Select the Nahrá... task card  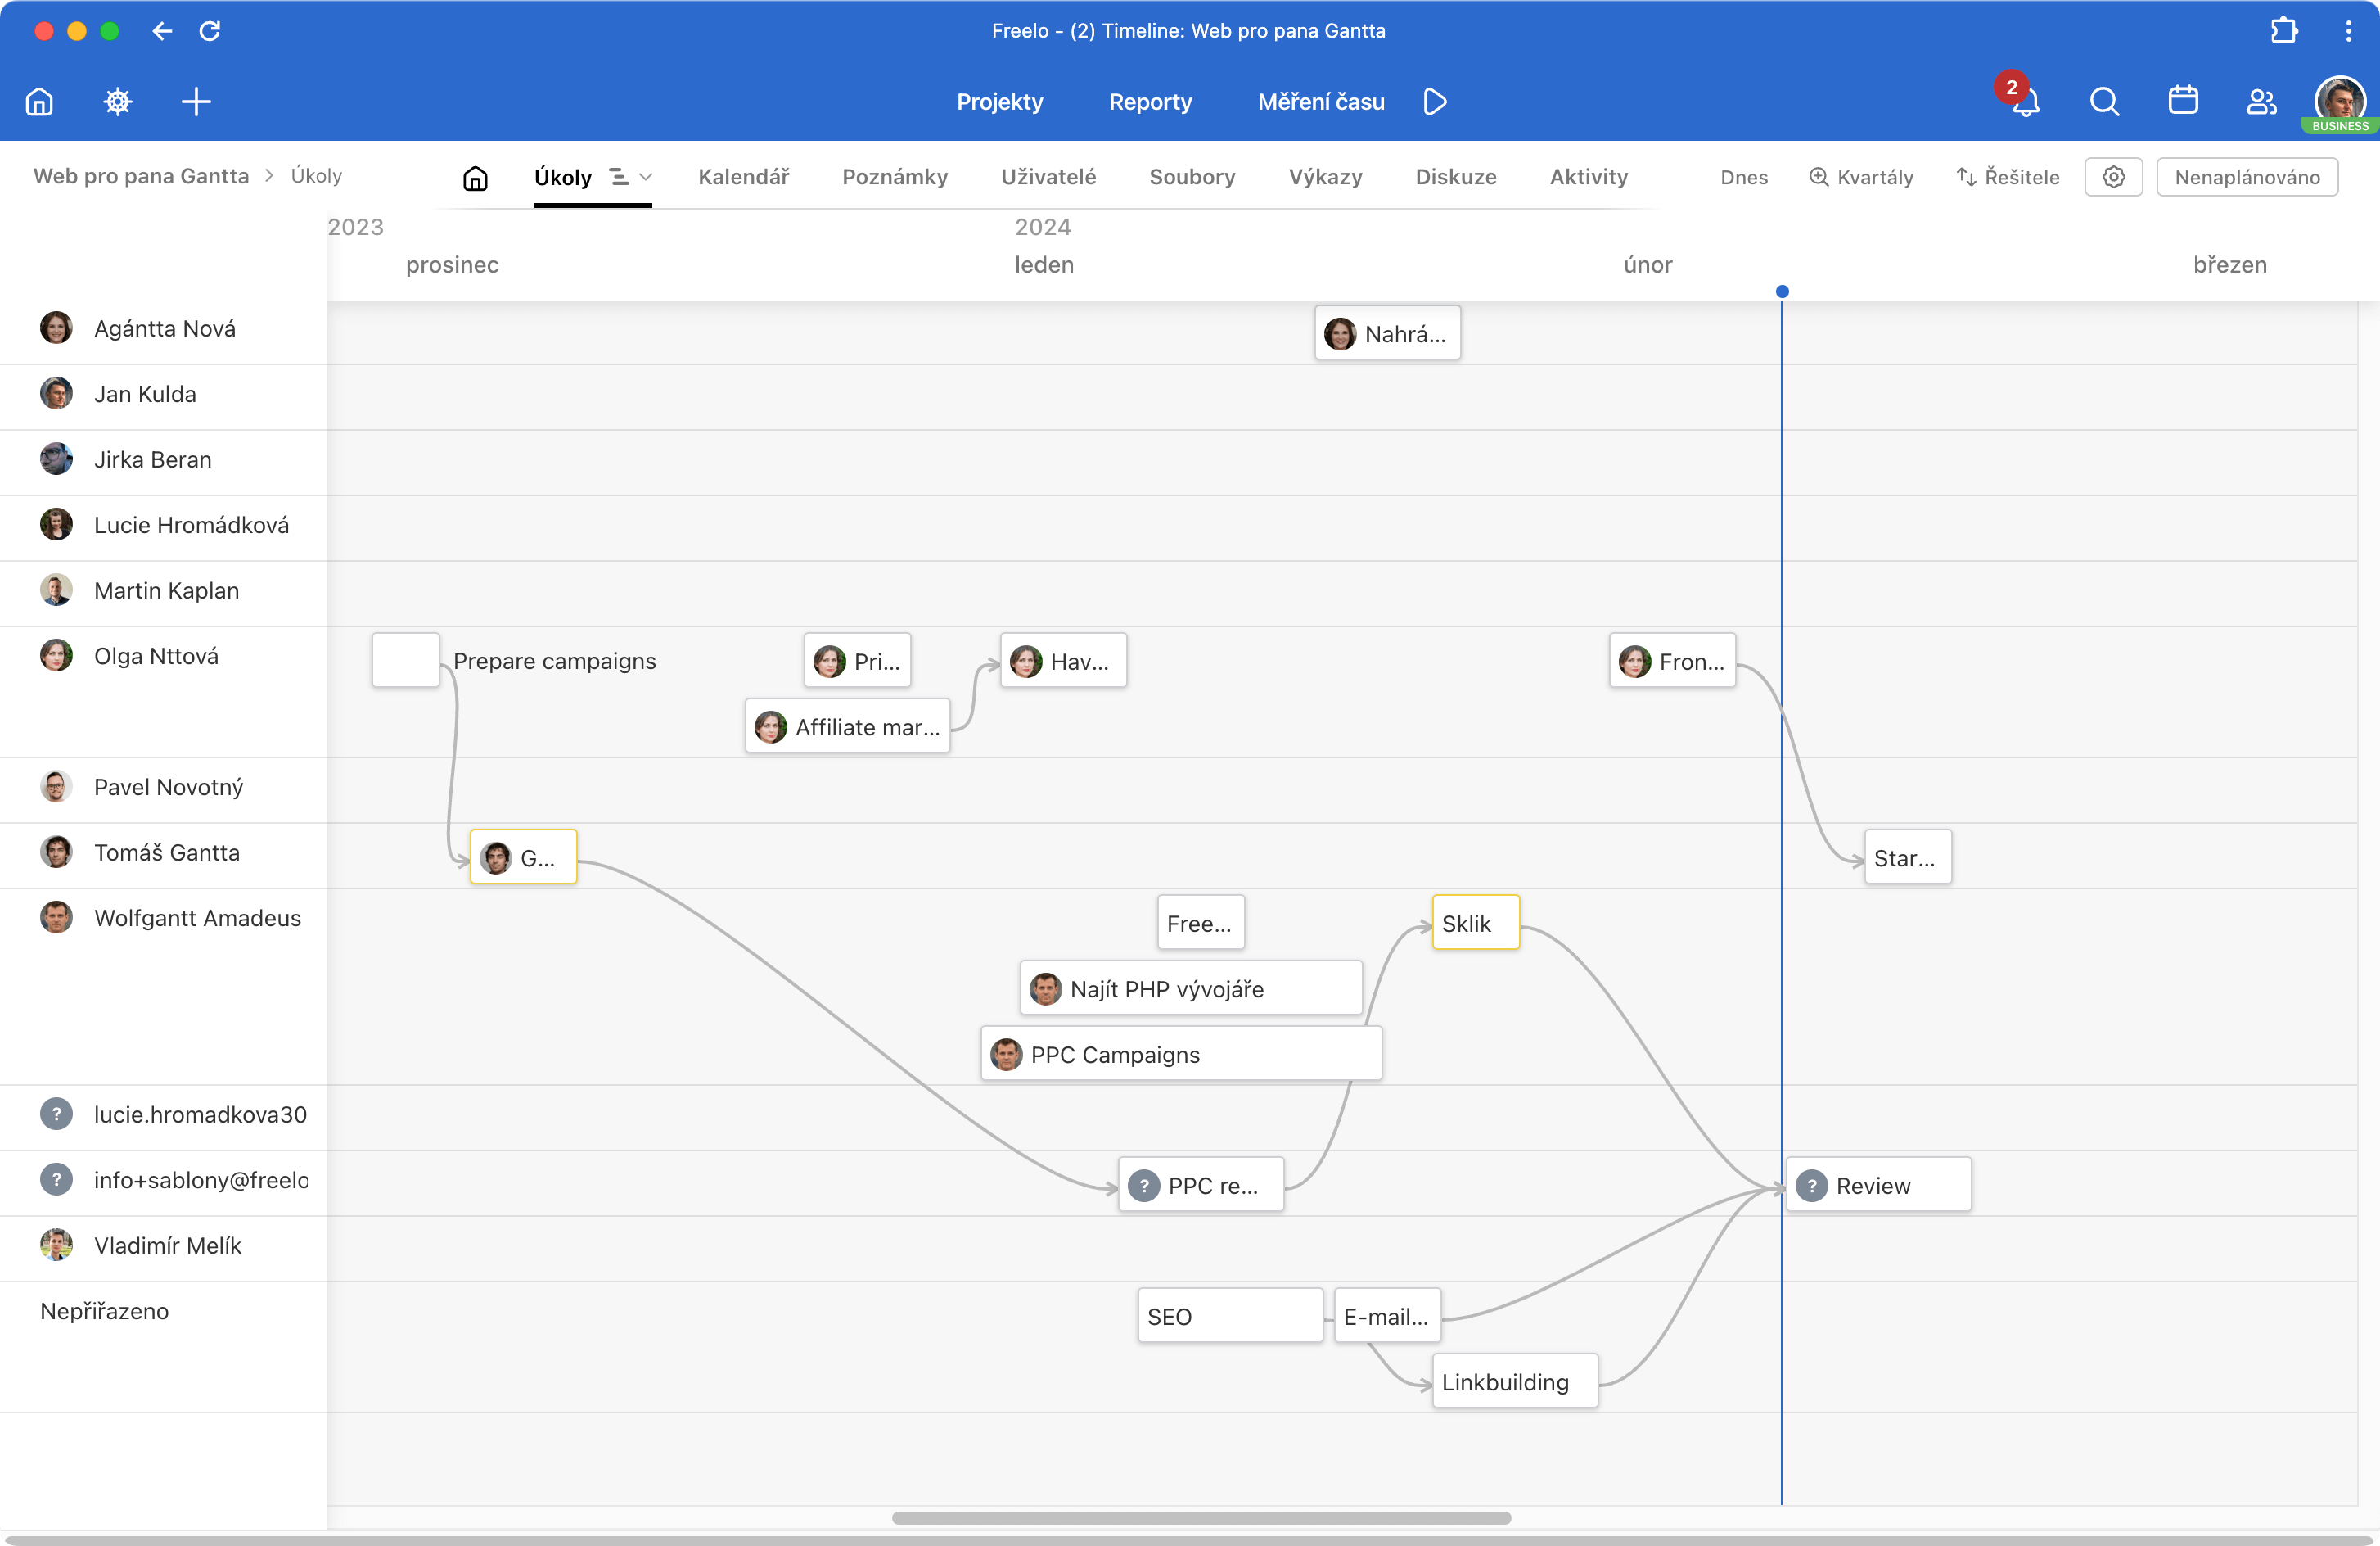pos(1387,333)
